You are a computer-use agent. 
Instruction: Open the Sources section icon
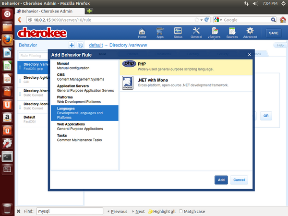(232, 33)
